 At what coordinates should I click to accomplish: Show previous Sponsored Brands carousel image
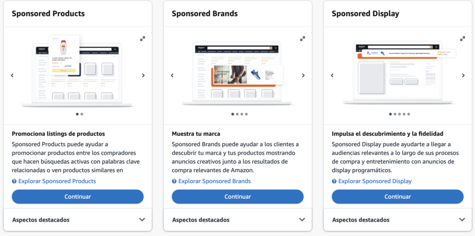coord(172,75)
